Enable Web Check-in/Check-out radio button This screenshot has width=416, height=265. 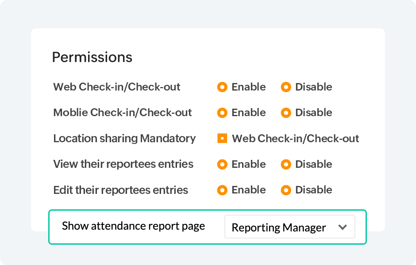coord(222,87)
